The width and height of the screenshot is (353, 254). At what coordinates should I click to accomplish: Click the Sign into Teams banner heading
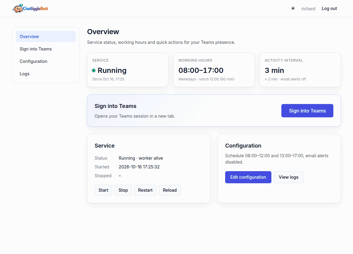[x=115, y=106]
